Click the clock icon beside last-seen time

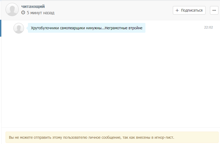(x=23, y=13)
